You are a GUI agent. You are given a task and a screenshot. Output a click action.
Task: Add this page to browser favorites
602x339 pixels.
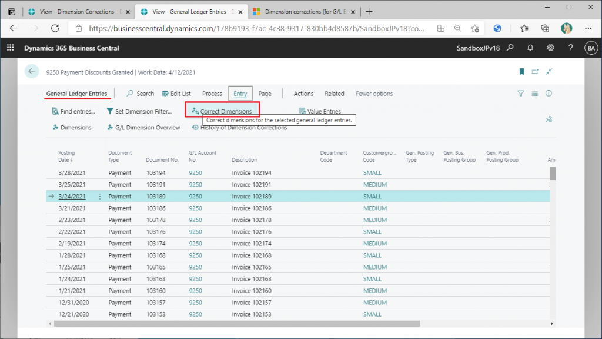(475, 28)
